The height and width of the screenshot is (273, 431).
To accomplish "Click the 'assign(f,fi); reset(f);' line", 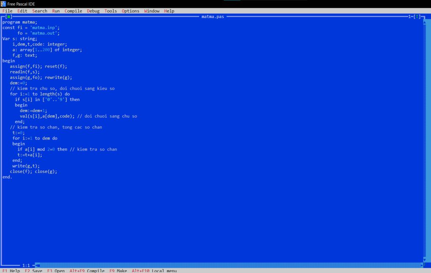I will point(38,66).
